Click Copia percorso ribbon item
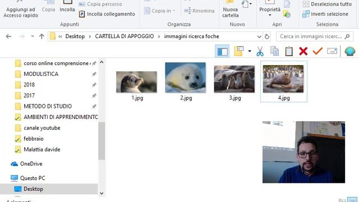Image resolution: width=359 pixels, height=202 pixels. pos(100,4)
